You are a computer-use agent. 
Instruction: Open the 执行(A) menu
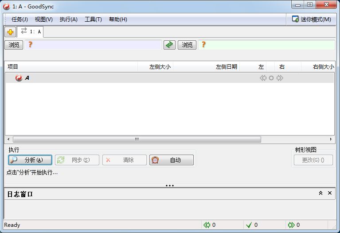69,19
